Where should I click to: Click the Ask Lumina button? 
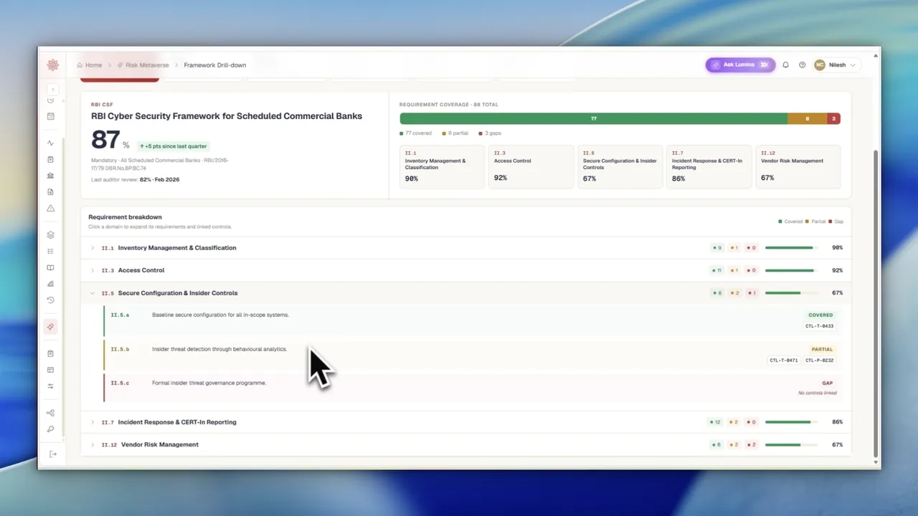(740, 64)
